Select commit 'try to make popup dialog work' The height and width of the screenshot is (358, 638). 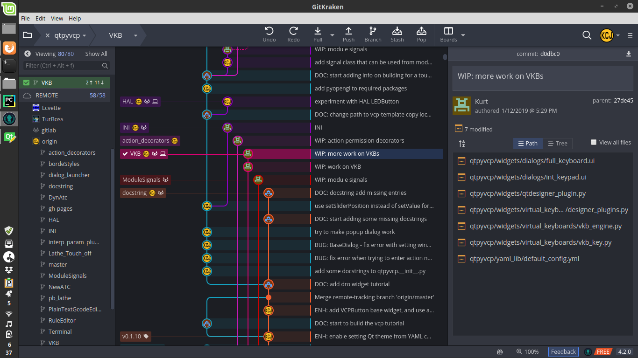(x=354, y=232)
